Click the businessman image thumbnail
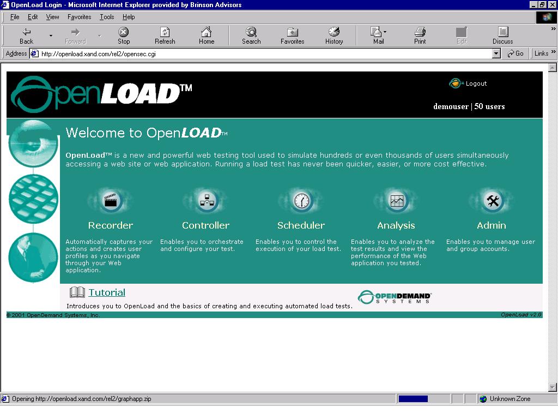Viewport: 558px width, 419px height. tap(33, 258)
